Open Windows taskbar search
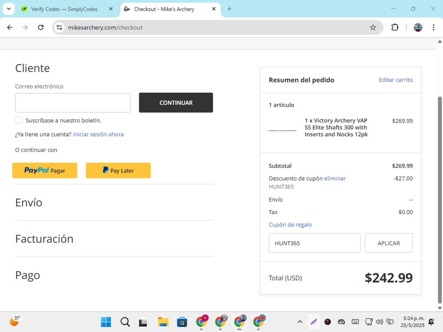The image size is (443, 332). pyautogui.click(x=125, y=322)
